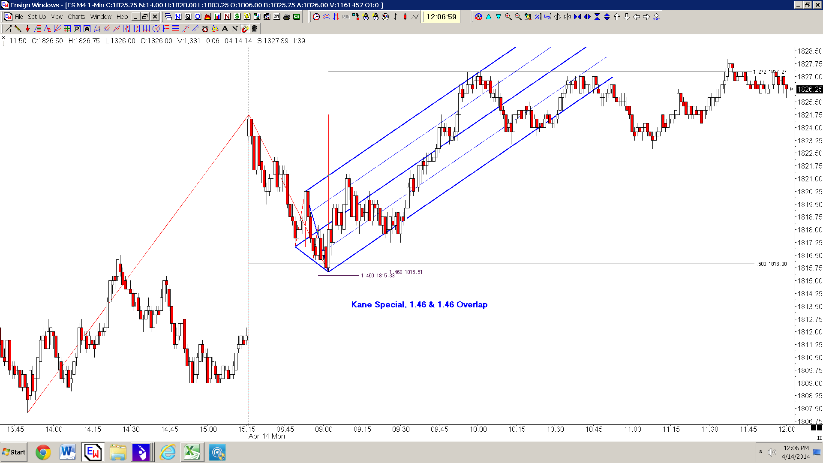Viewport: 823px width, 463px height.
Task: Click the zoom in magnifier icon
Action: [x=508, y=17]
